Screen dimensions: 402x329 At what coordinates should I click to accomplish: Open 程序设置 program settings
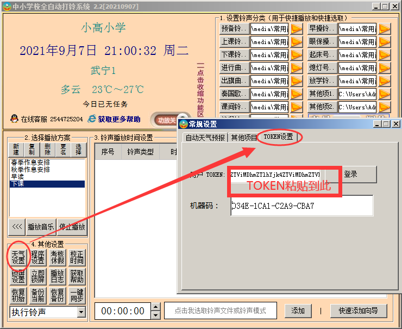coord(38,257)
